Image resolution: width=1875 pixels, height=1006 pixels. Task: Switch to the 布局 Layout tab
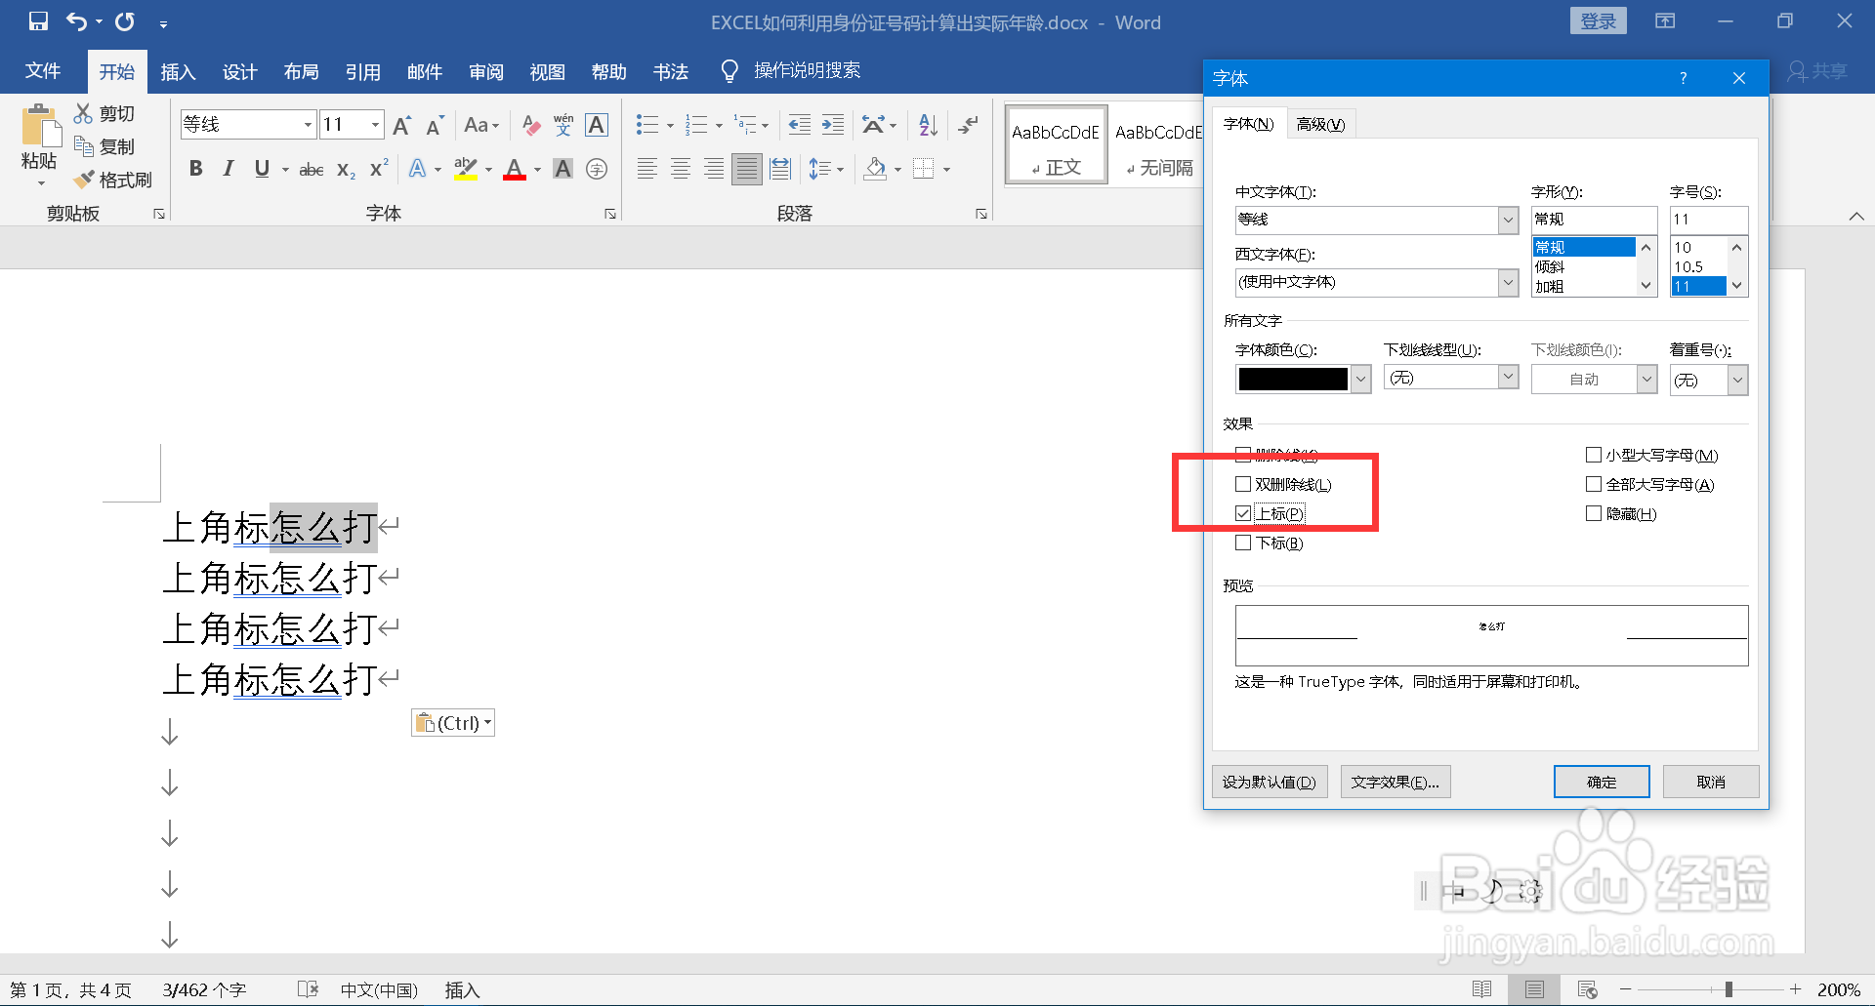pyautogui.click(x=301, y=72)
